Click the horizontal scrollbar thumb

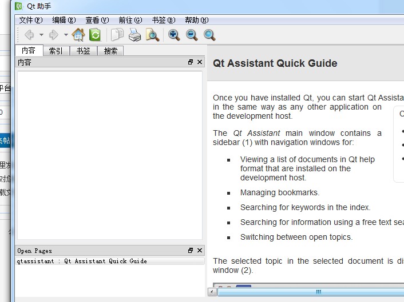pos(318,292)
